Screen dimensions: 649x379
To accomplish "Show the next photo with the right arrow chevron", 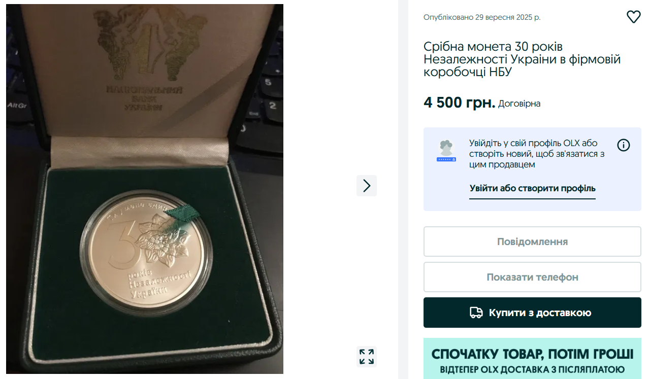I will [x=366, y=186].
